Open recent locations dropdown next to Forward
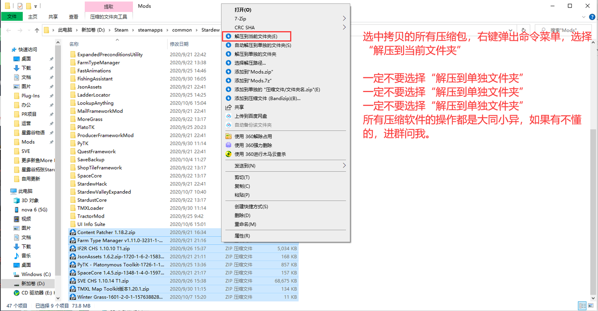 point(29,30)
